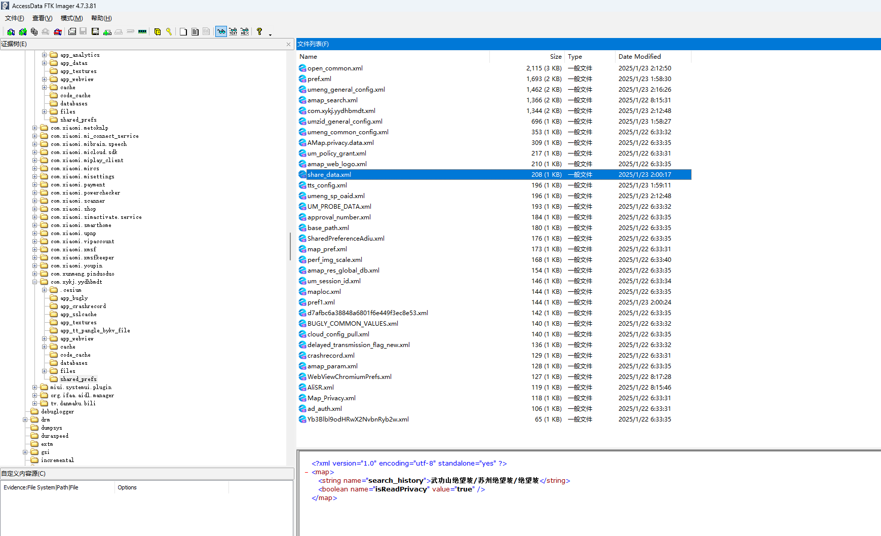Open the toolbar options dropdown arrow

[270, 34]
